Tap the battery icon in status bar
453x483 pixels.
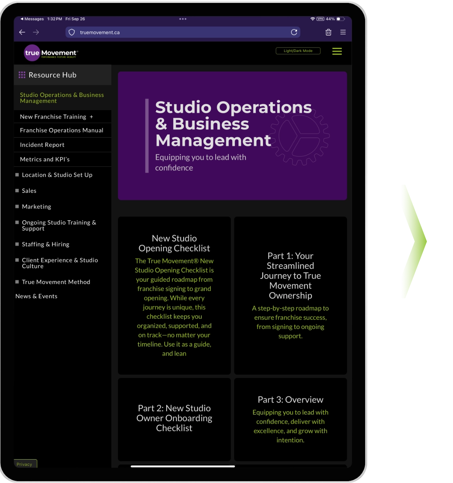pyautogui.click(x=341, y=19)
